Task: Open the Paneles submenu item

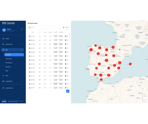Action: click(x=8, y=67)
